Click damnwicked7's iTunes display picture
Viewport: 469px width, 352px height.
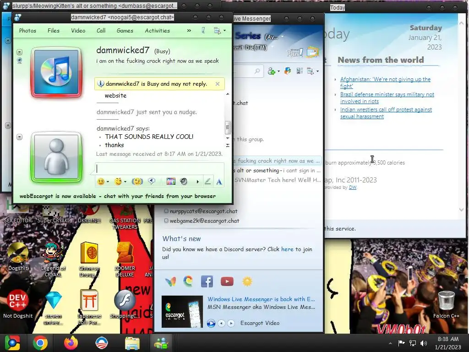pyautogui.click(x=56, y=72)
